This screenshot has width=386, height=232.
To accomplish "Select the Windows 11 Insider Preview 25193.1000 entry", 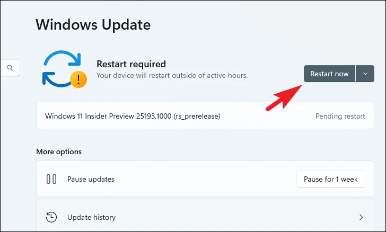I will (x=205, y=115).
